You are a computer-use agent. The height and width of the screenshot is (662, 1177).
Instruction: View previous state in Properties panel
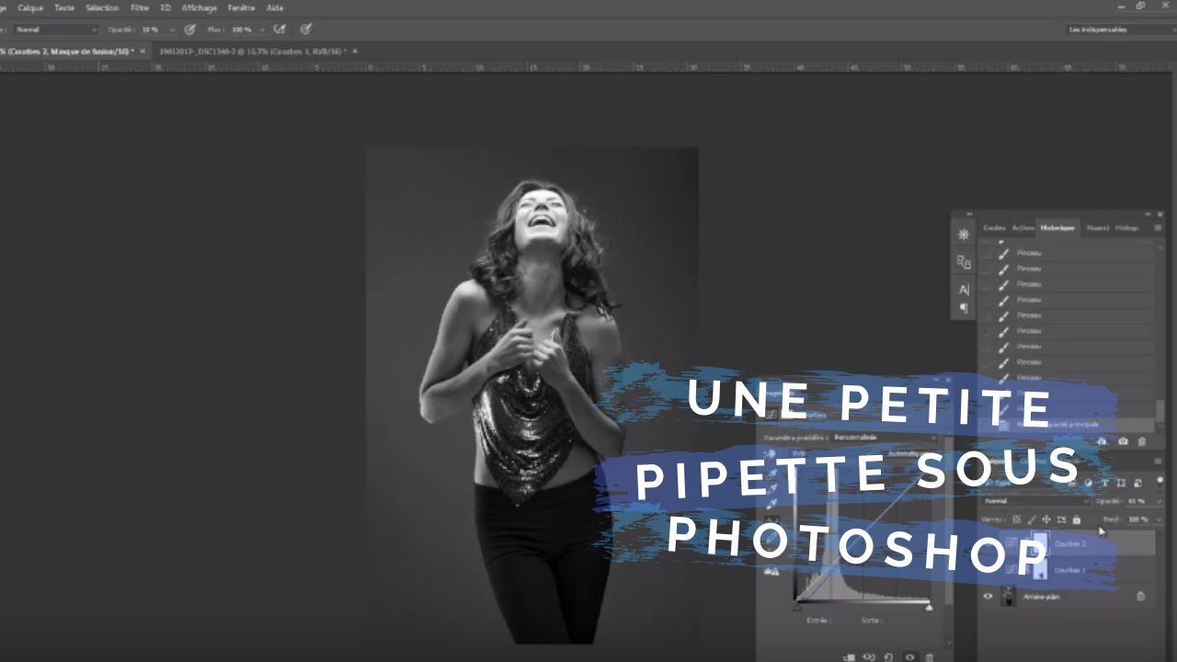click(x=869, y=656)
